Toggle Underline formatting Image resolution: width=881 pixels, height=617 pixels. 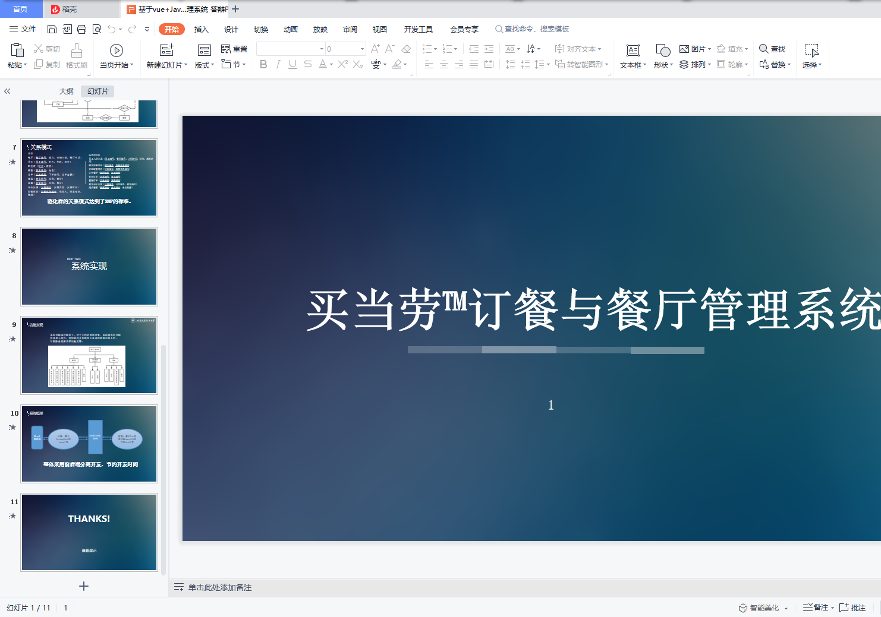(292, 64)
